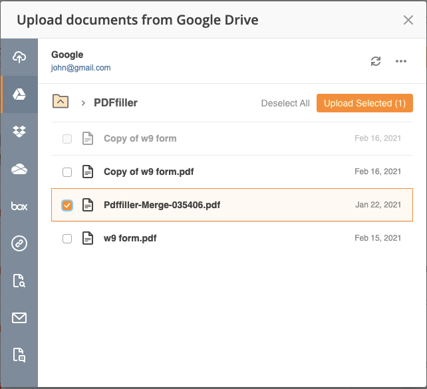Close the Upload documents dialog
This screenshot has width=427, height=389.
click(408, 20)
